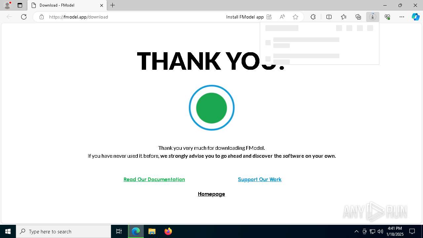This screenshot has width=423, height=238.
Task: Open the clock showing 4:41 PM
Action: pyautogui.click(x=395, y=231)
